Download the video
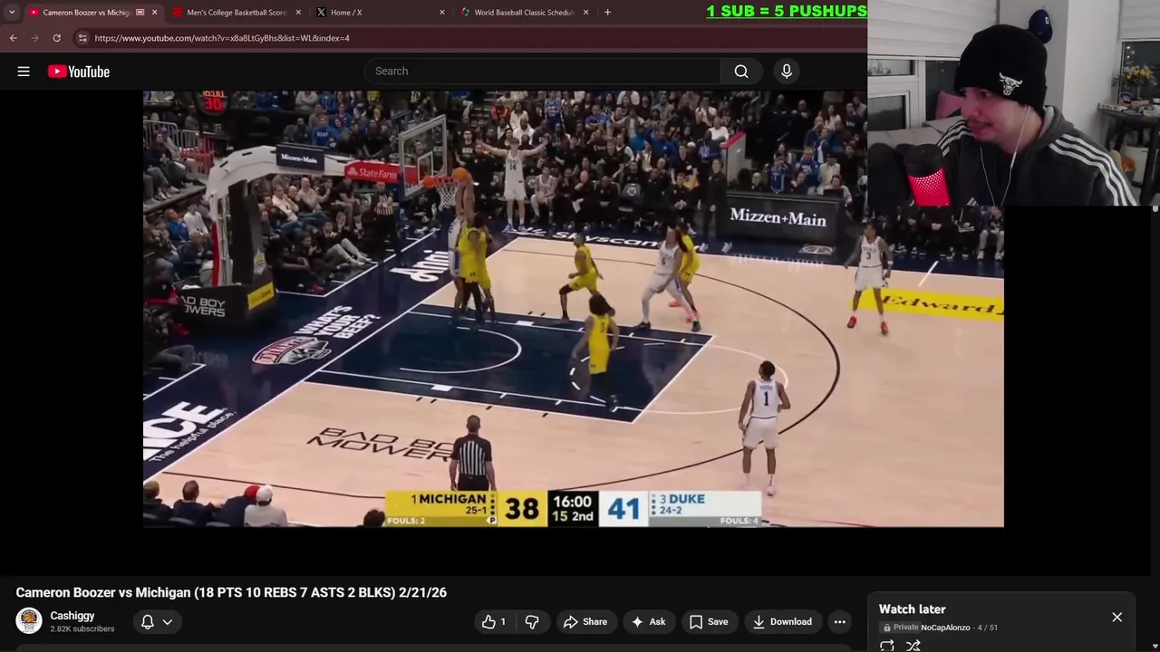The height and width of the screenshot is (652, 1160). (781, 621)
